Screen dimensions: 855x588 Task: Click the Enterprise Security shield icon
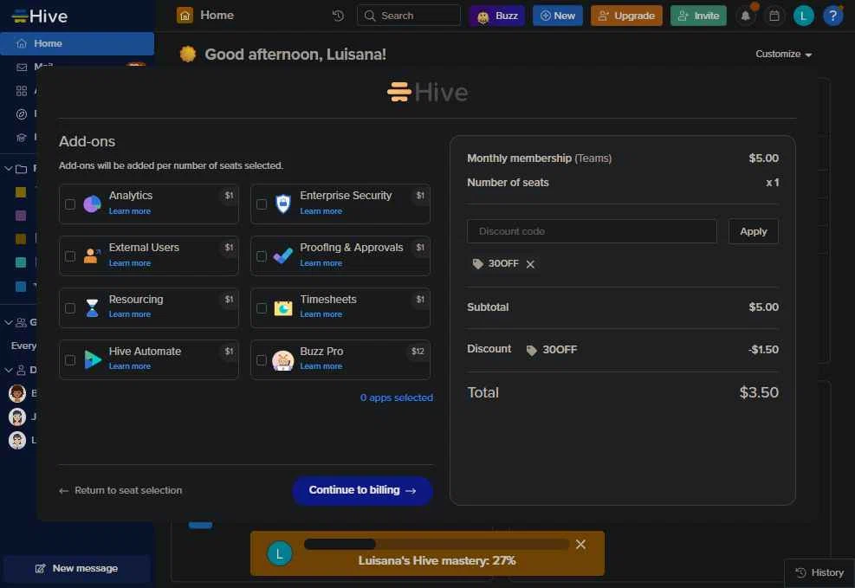[283, 204]
